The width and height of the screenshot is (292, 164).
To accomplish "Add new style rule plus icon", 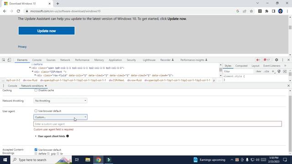I will pos(273,72).
